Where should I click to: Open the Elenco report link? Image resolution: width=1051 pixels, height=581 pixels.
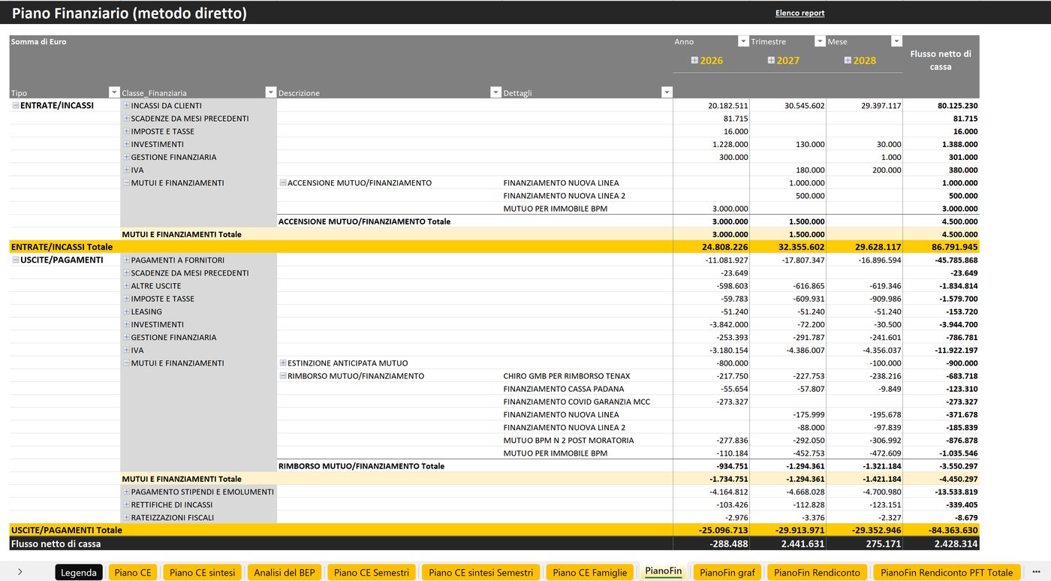tap(800, 13)
